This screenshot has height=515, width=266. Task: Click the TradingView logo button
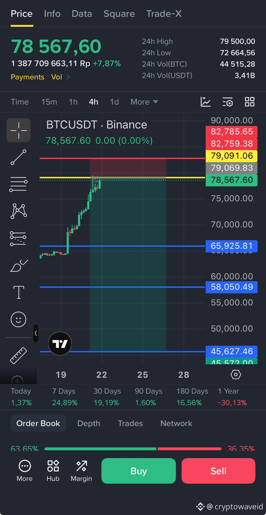60,344
